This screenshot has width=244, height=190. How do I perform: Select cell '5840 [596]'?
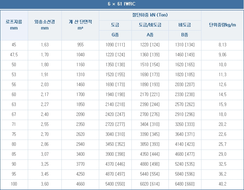click(x=185, y=174)
